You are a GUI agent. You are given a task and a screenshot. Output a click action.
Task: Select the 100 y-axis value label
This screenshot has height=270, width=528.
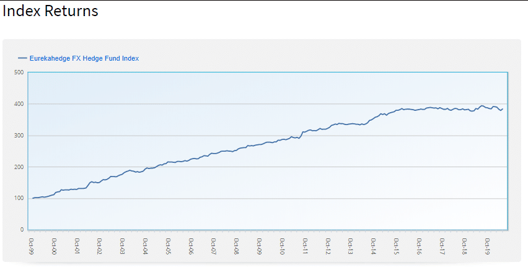[x=19, y=199]
